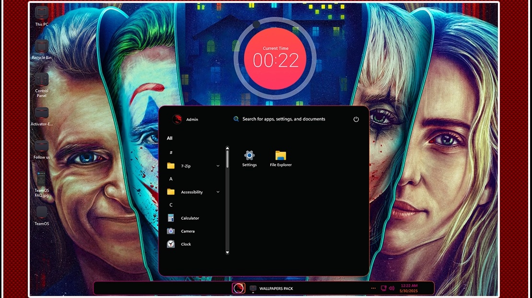
Task: Launch File Explorer from pinned apps
Action: click(x=281, y=158)
